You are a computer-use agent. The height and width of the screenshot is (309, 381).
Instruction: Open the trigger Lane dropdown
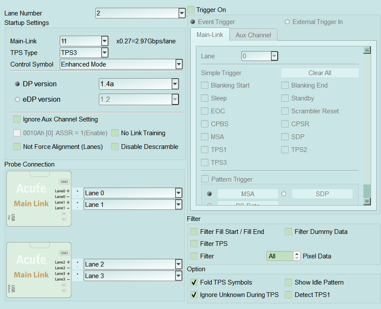pos(274,56)
